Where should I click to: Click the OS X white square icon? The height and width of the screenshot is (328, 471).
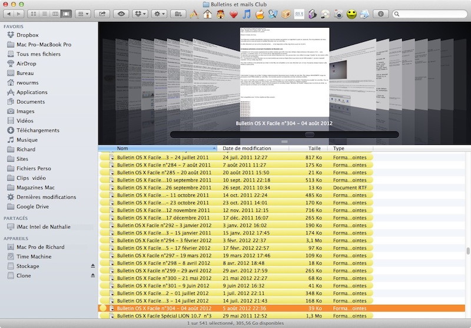tap(299, 14)
